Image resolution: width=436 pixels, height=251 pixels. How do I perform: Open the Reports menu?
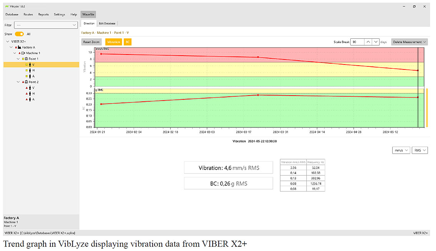(43, 15)
